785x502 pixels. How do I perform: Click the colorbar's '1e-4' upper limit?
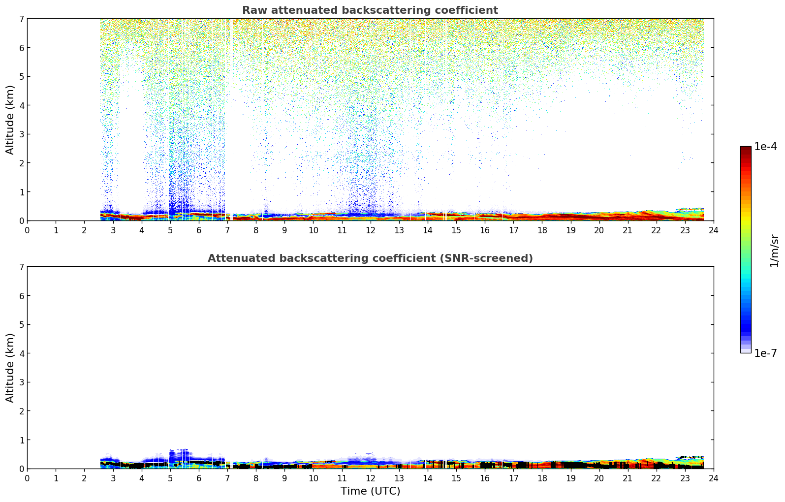(765, 147)
